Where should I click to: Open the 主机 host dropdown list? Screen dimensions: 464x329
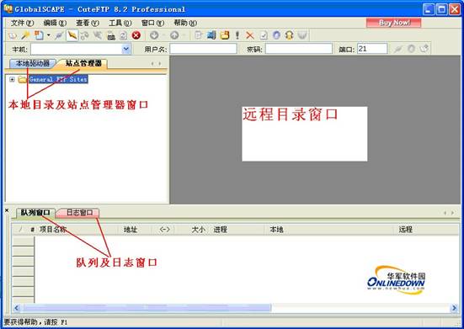(x=126, y=49)
